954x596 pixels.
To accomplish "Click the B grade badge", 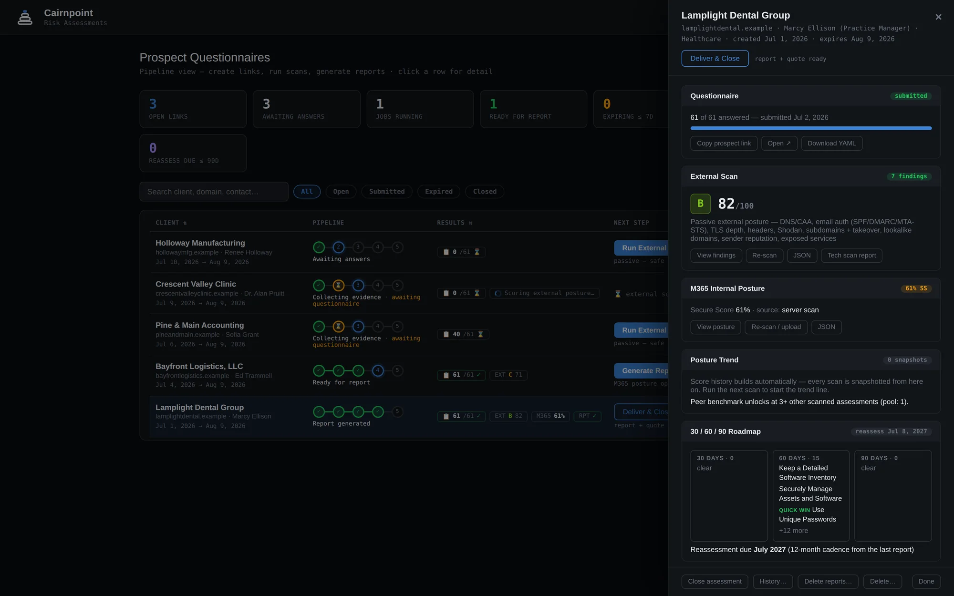I will point(700,204).
